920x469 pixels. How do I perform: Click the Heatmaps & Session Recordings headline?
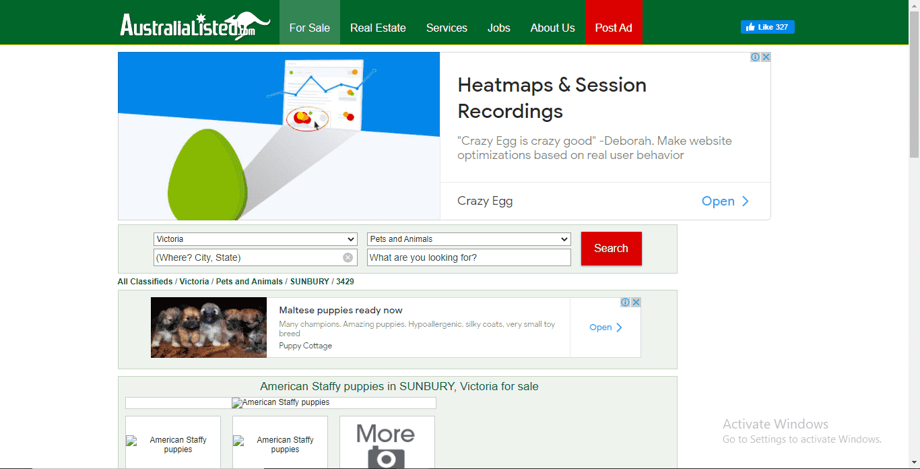point(552,98)
